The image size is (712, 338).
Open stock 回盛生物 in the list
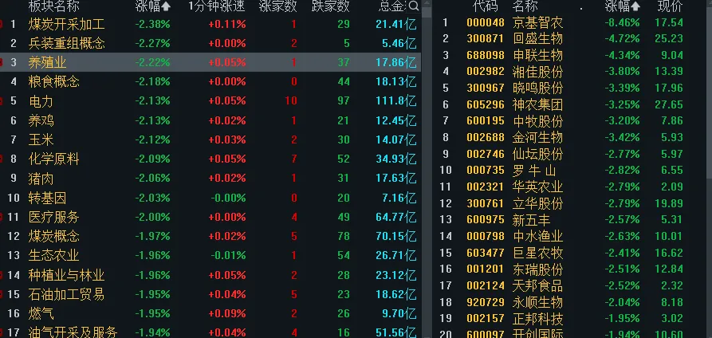click(537, 38)
